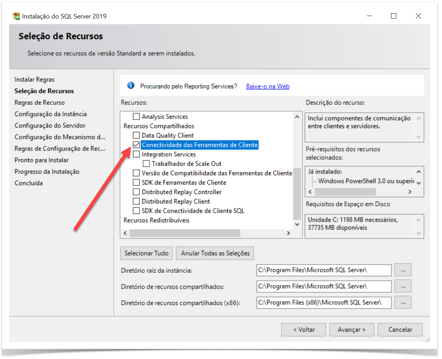Expand the Já instalado prerequisites node
The width and height of the screenshot is (442, 359).
(x=325, y=172)
